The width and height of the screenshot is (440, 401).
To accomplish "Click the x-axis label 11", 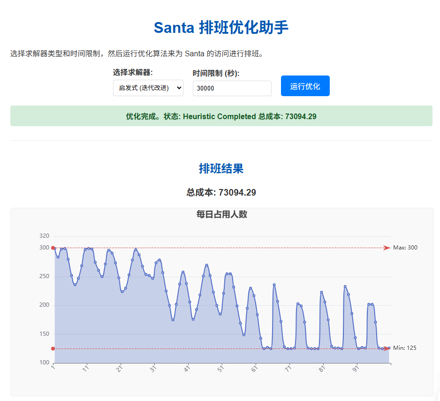I will pyautogui.click(x=85, y=369).
